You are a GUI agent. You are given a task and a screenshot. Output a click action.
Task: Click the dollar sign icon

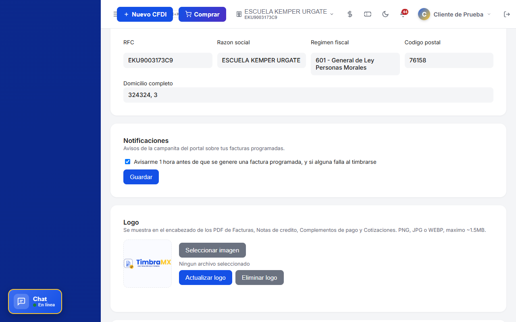pyautogui.click(x=350, y=14)
